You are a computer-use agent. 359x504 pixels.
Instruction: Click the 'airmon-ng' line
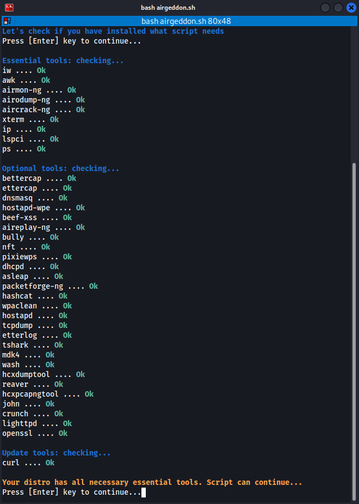click(x=39, y=90)
